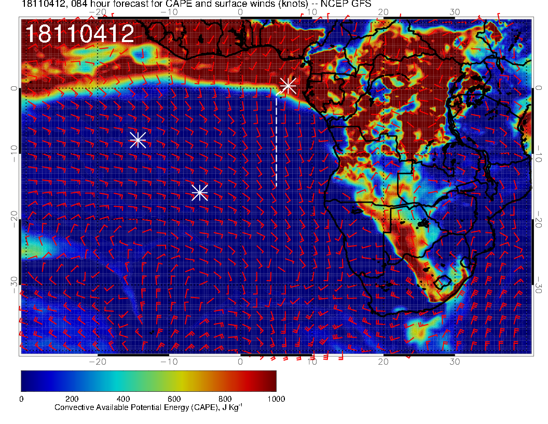This screenshot has height=424, width=548.
Task: Click the Convective Available Potential Energy caption
Action: (x=148, y=408)
